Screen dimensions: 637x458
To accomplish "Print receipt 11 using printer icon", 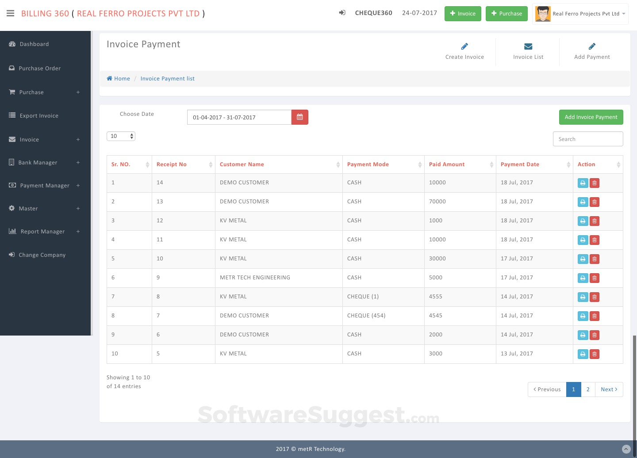I will 583,240.
